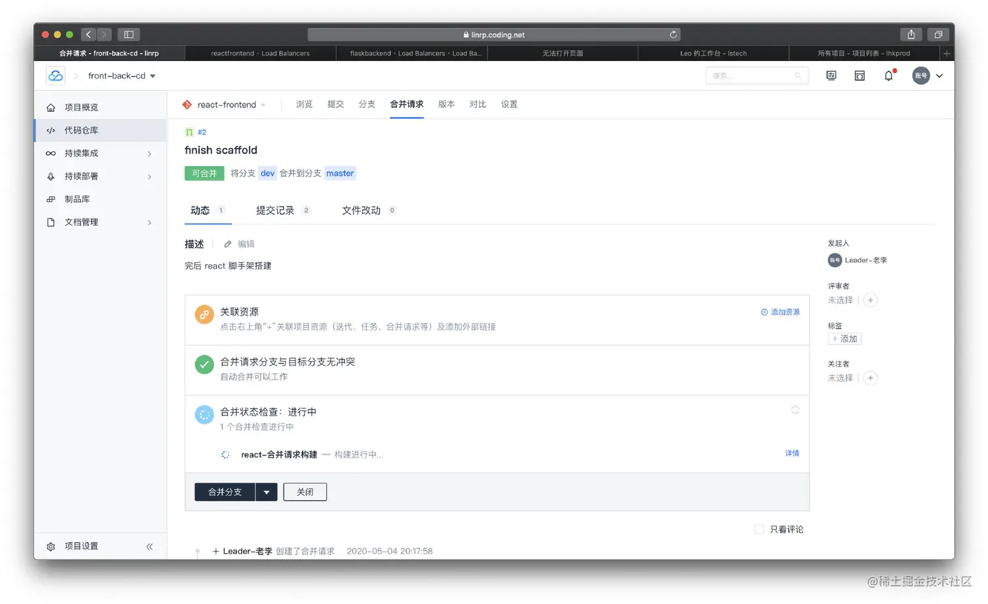The width and height of the screenshot is (988, 604).
Task: Open the 设置 tab
Action: click(x=509, y=105)
